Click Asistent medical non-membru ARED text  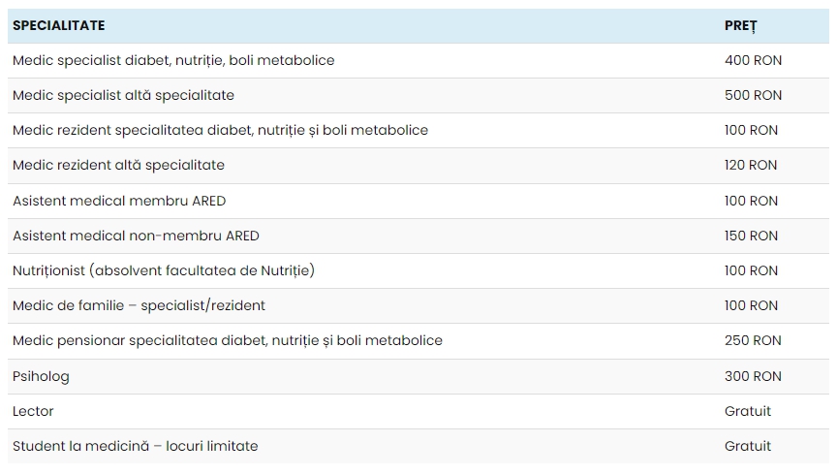pyautogui.click(x=136, y=236)
